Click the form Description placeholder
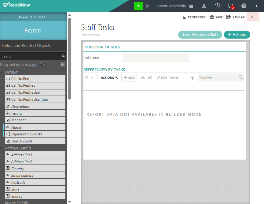264x204 pixels. click(x=90, y=35)
